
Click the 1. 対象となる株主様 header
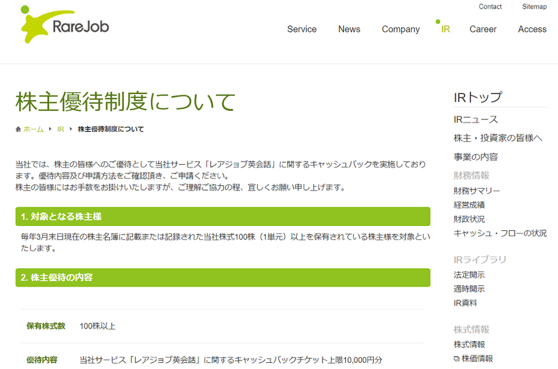[223, 217]
